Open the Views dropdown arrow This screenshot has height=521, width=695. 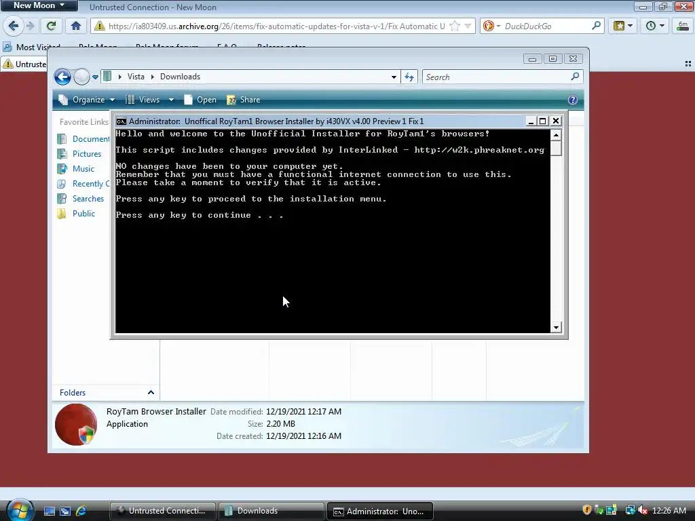(x=171, y=100)
